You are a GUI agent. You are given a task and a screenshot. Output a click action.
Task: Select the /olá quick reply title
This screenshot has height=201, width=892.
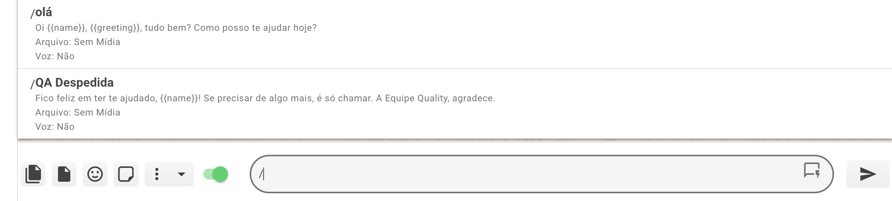(41, 12)
